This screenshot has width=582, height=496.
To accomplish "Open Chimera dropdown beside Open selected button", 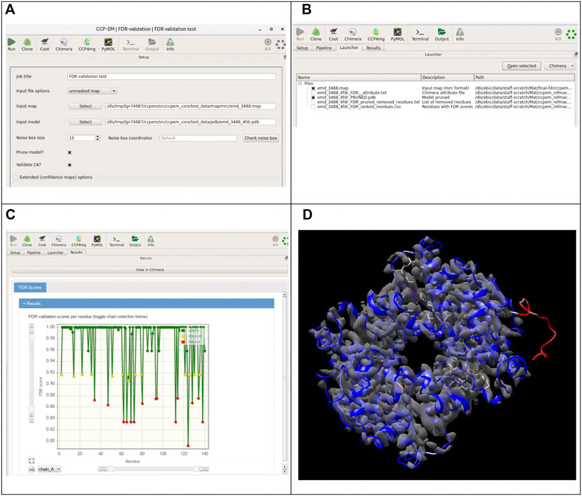I will coord(559,66).
